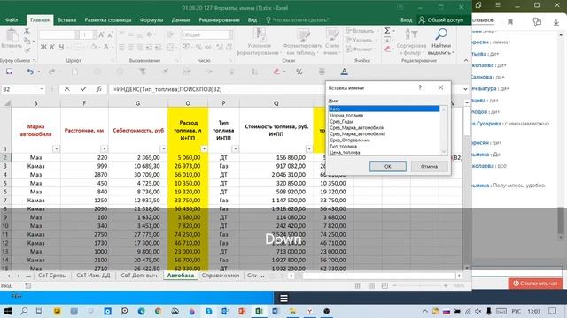Switch to the Формулы ribbon tab
This screenshot has height=318, width=567.
tap(151, 19)
